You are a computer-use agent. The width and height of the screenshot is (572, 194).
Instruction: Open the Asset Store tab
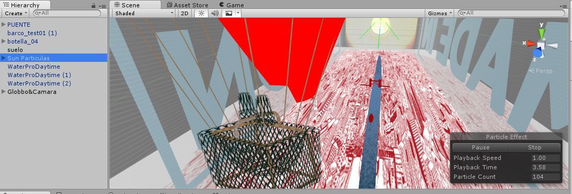click(187, 5)
